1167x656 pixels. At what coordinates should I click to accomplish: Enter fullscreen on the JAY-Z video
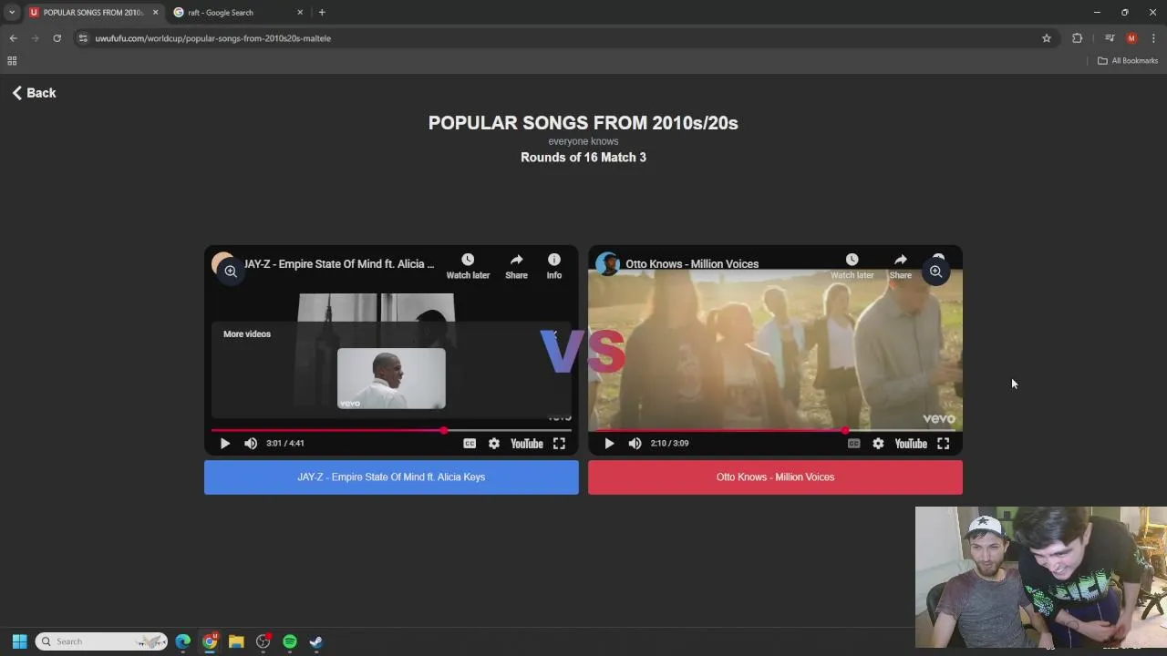tap(559, 444)
